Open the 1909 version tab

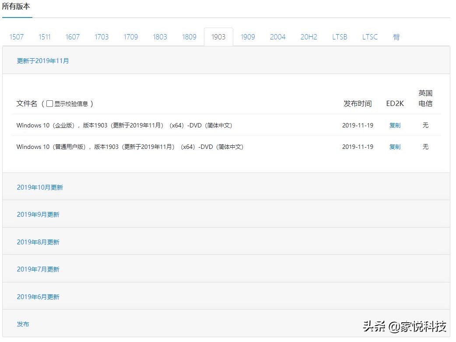point(248,37)
